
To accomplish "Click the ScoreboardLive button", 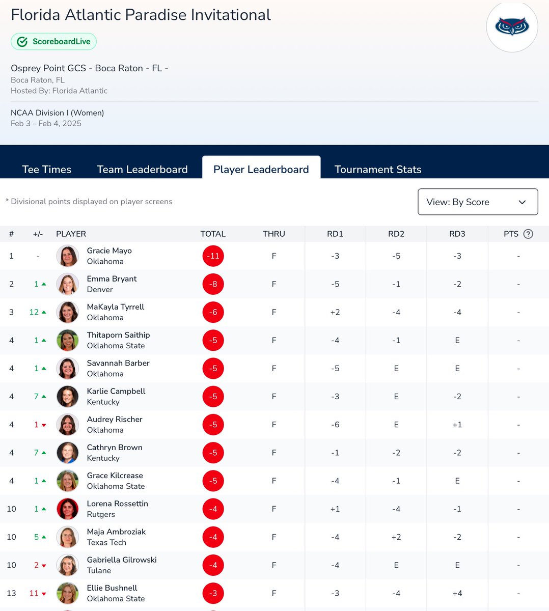I will pyautogui.click(x=53, y=41).
